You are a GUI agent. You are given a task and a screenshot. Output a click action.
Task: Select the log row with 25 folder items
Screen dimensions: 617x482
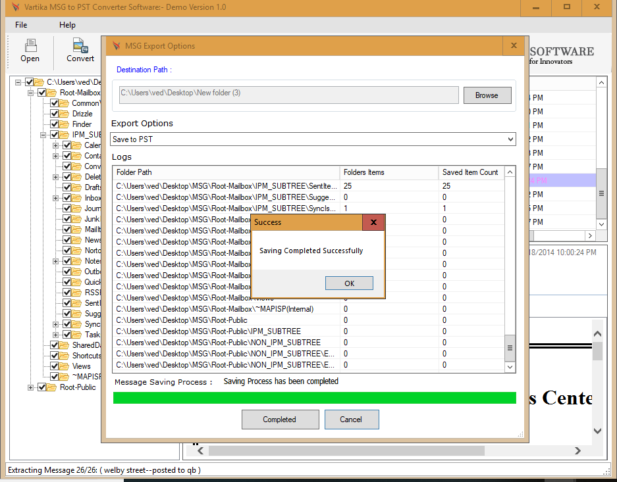click(308, 186)
